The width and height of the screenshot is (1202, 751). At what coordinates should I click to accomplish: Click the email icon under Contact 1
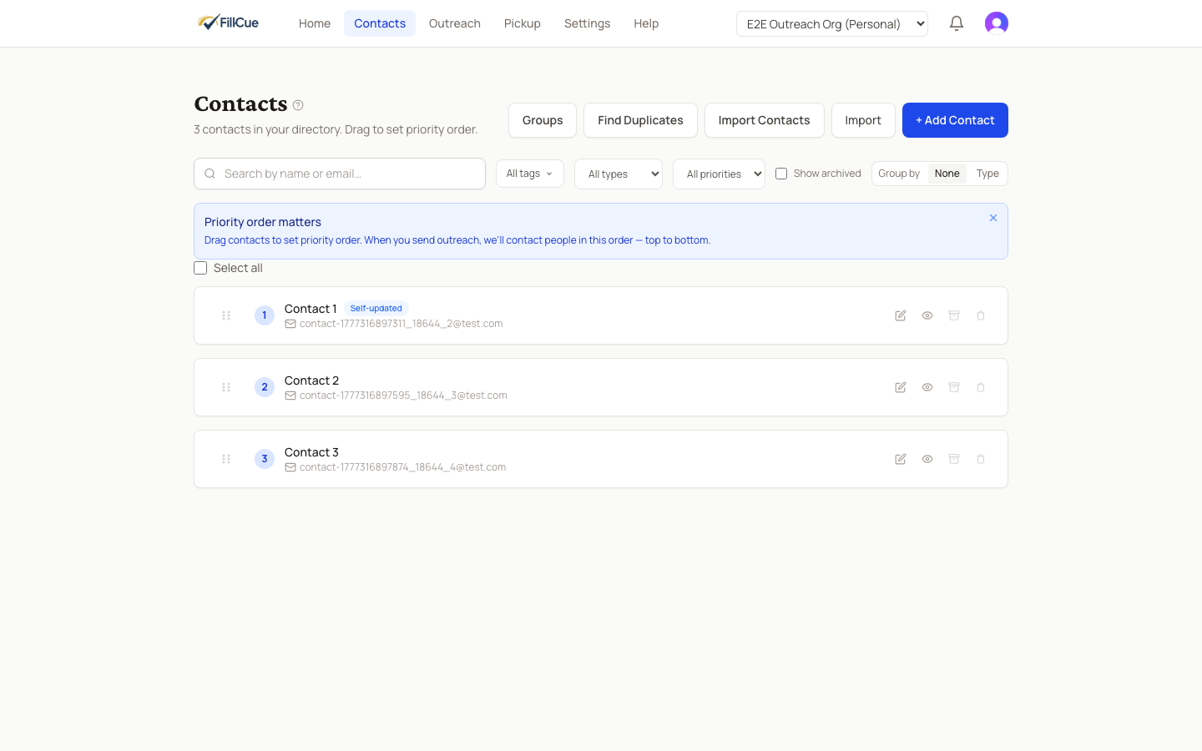pos(290,324)
